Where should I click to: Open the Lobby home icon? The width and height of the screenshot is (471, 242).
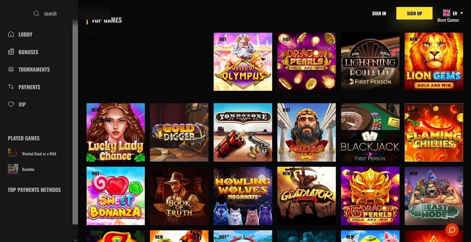pos(11,35)
